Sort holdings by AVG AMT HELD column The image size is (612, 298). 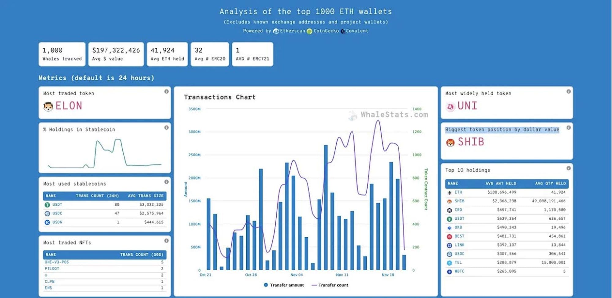tap(501, 184)
